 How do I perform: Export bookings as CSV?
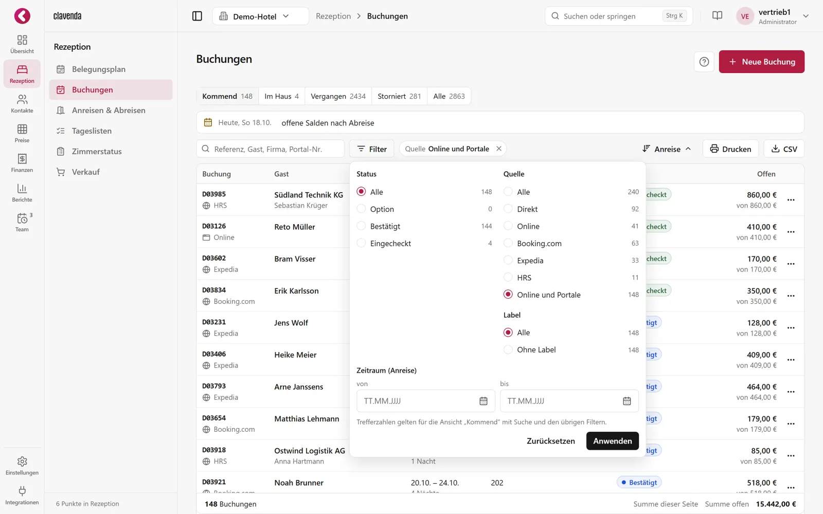784,149
